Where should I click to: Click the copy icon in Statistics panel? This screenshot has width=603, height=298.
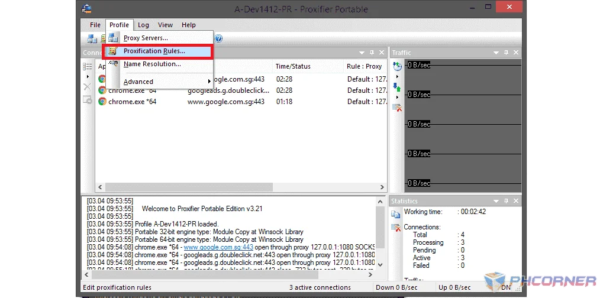pyautogui.click(x=396, y=214)
